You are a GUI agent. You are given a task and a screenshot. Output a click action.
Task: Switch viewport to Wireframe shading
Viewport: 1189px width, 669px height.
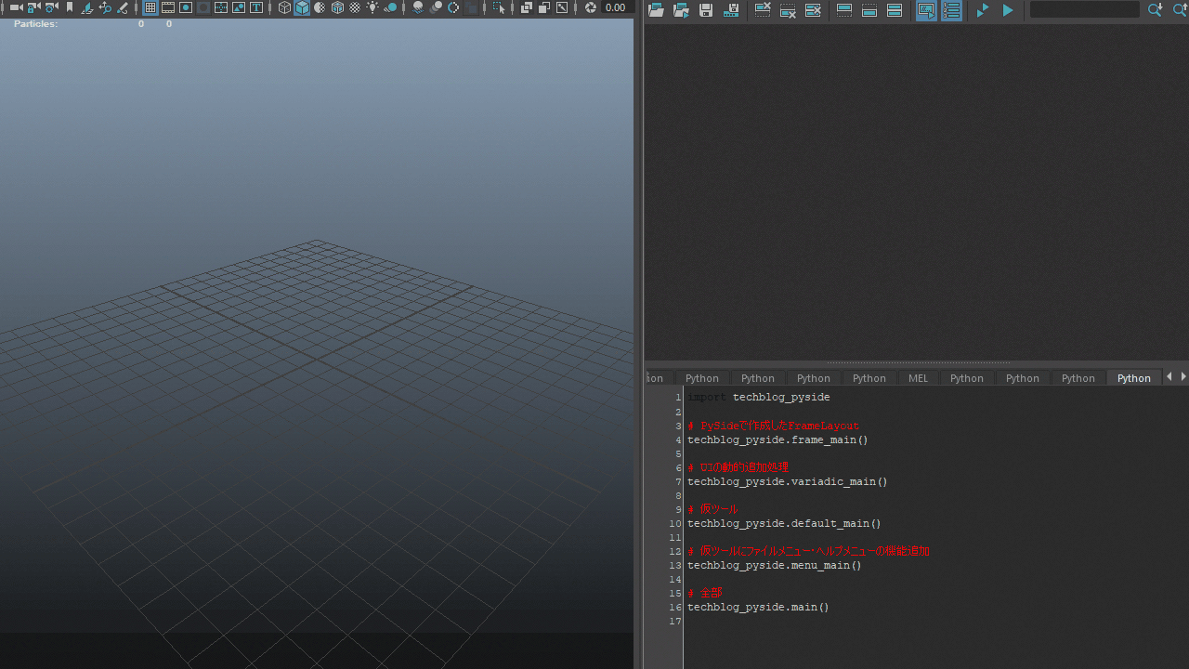click(284, 7)
